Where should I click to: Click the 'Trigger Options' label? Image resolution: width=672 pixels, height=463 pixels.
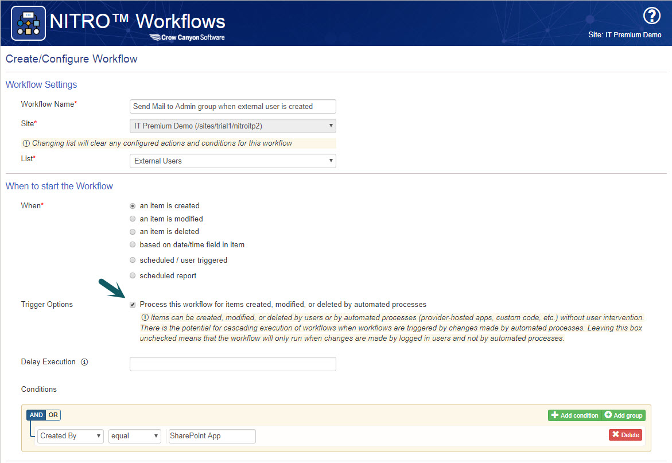point(46,305)
